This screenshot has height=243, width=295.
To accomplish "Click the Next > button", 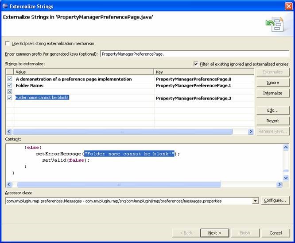I will pyautogui.click(x=215, y=233).
